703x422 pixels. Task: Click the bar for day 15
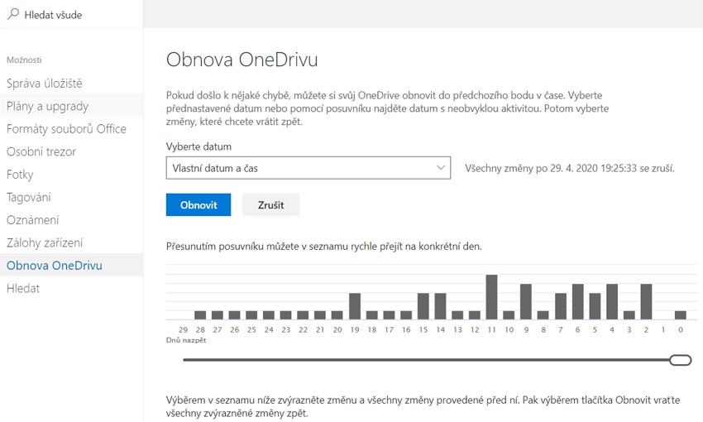tap(423, 306)
